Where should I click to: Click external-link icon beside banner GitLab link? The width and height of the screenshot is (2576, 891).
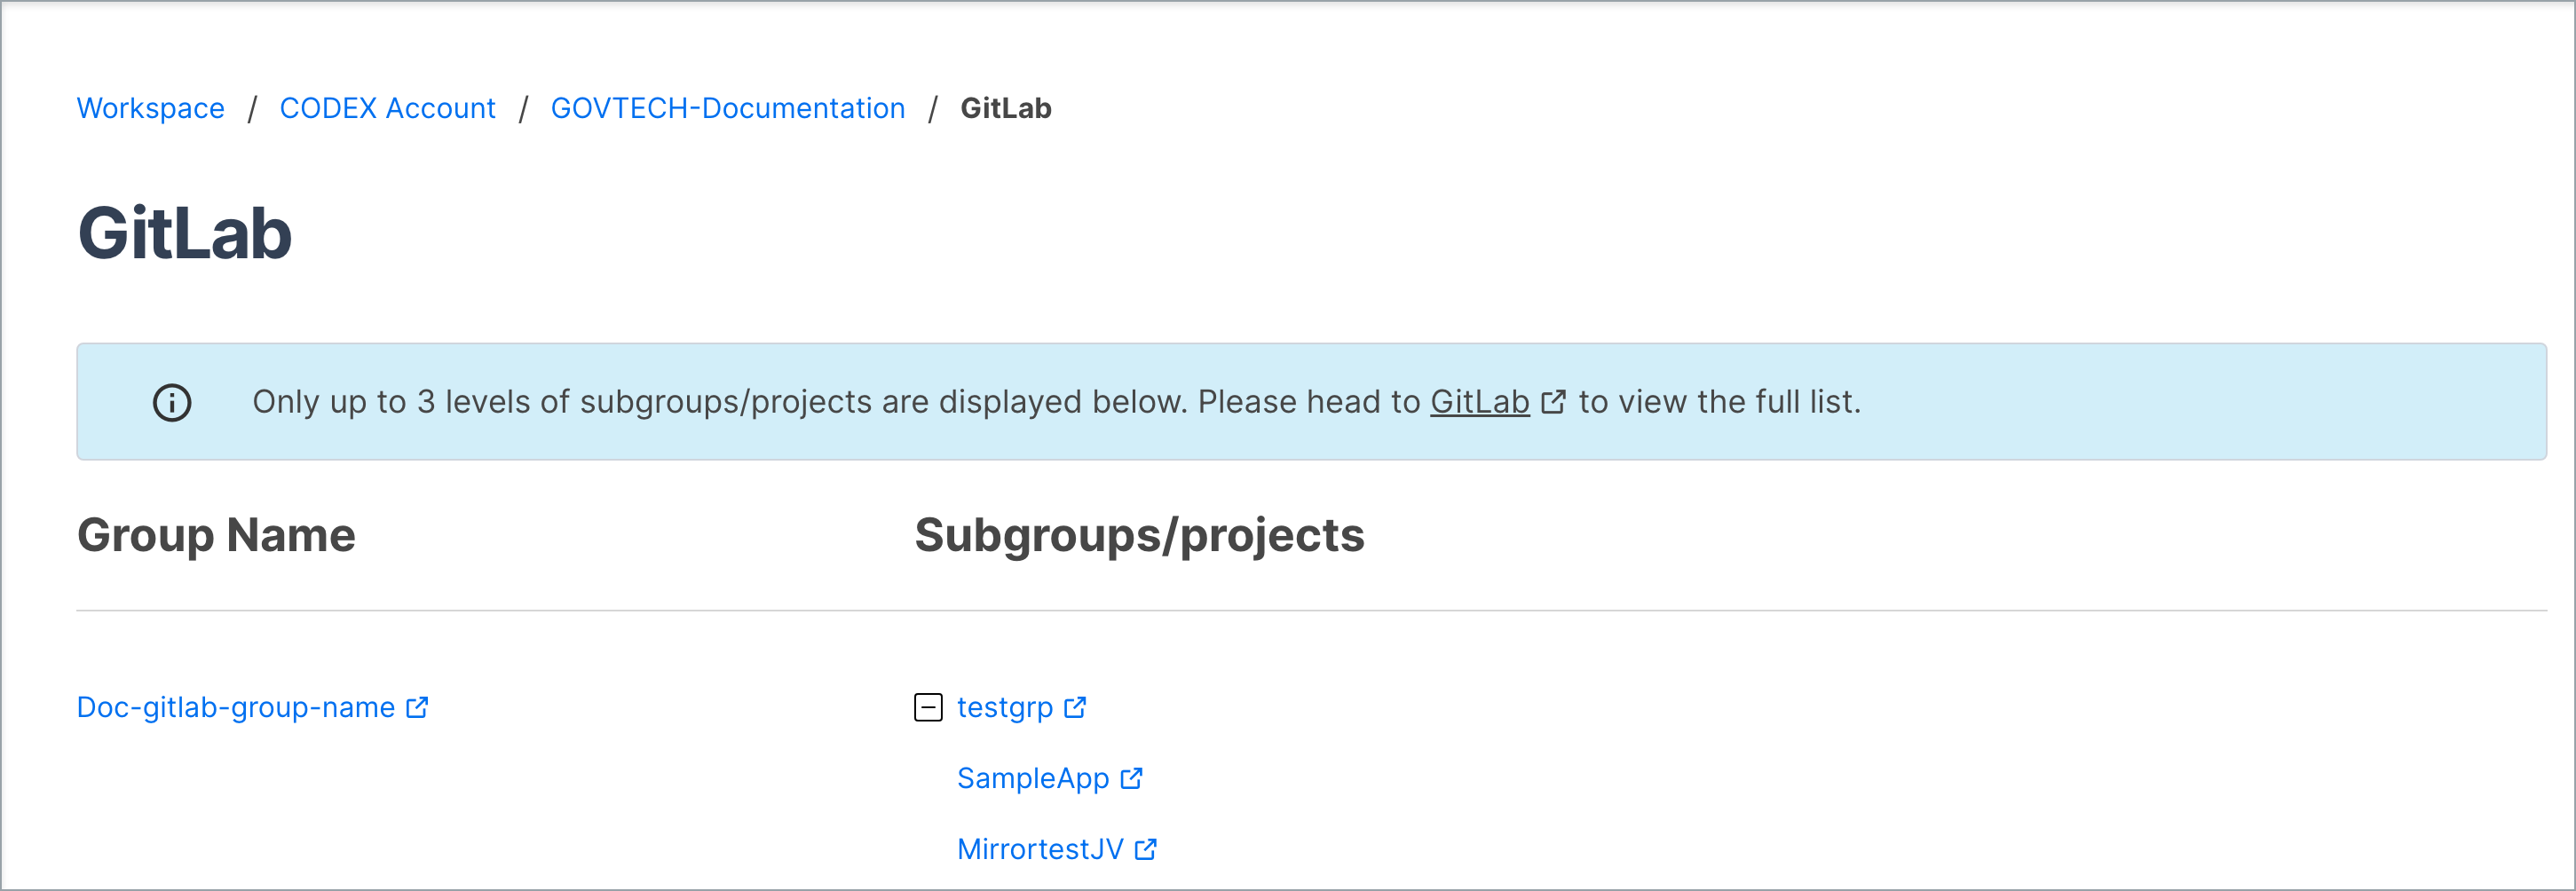(1553, 402)
